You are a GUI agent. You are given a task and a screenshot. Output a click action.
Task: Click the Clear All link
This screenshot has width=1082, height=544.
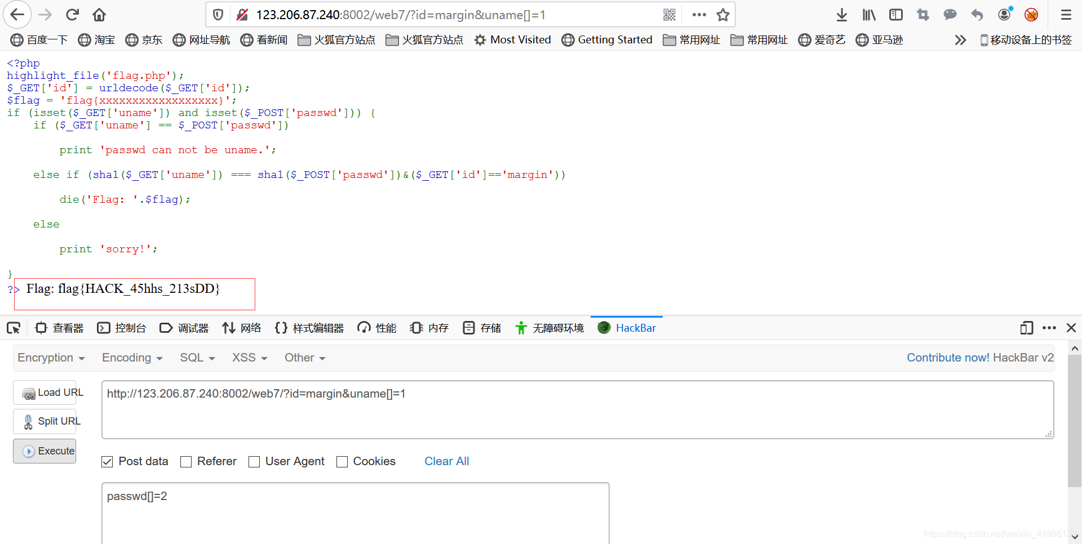pyautogui.click(x=446, y=461)
